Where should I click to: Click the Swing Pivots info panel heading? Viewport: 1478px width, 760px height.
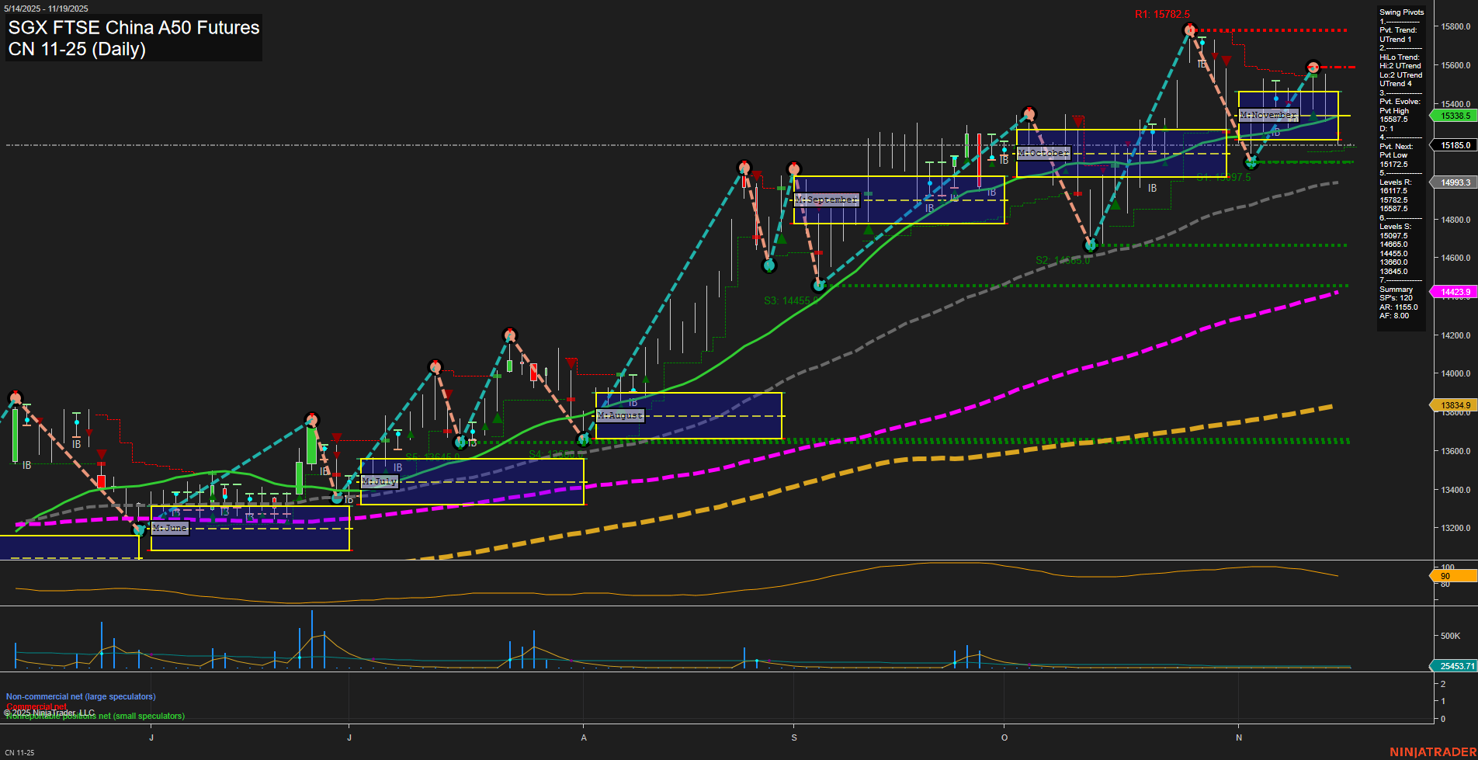[1401, 12]
